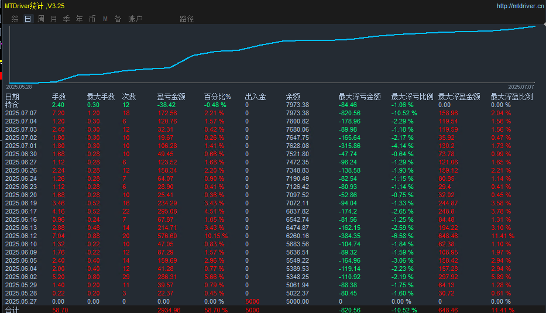Viewport: 546px width, 313px height.
Task: Open the 周 weekly statistics tab
Action: coord(41,19)
